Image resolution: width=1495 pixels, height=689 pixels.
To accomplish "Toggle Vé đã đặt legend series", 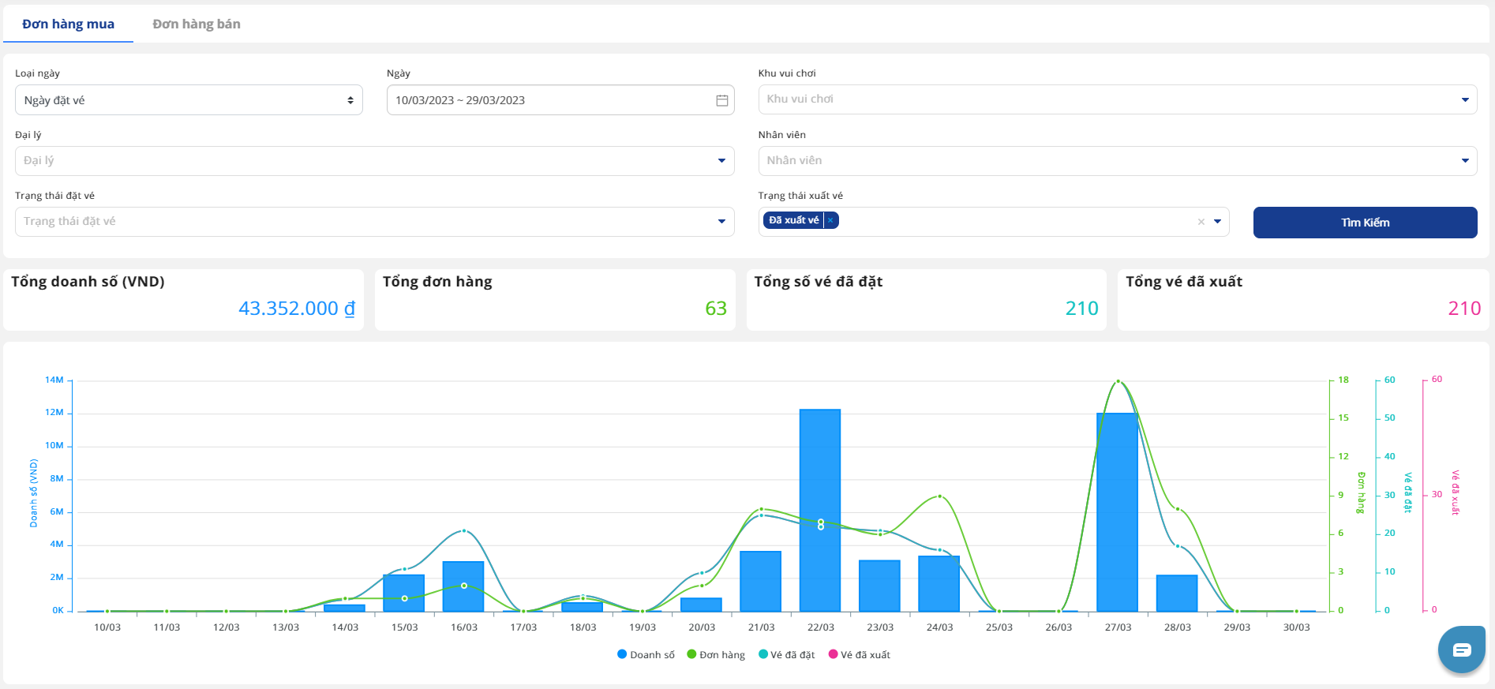I will [787, 655].
